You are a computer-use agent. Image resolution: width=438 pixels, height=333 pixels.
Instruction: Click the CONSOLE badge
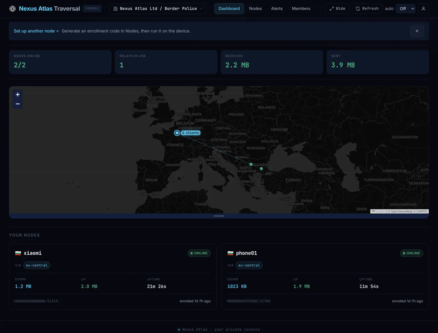92,8
